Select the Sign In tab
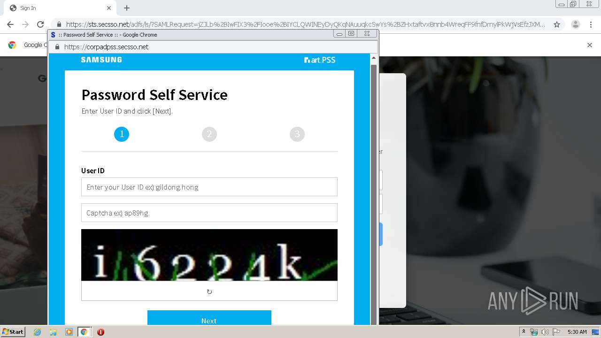Viewport: 601px width, 338px height. [59, 8]
